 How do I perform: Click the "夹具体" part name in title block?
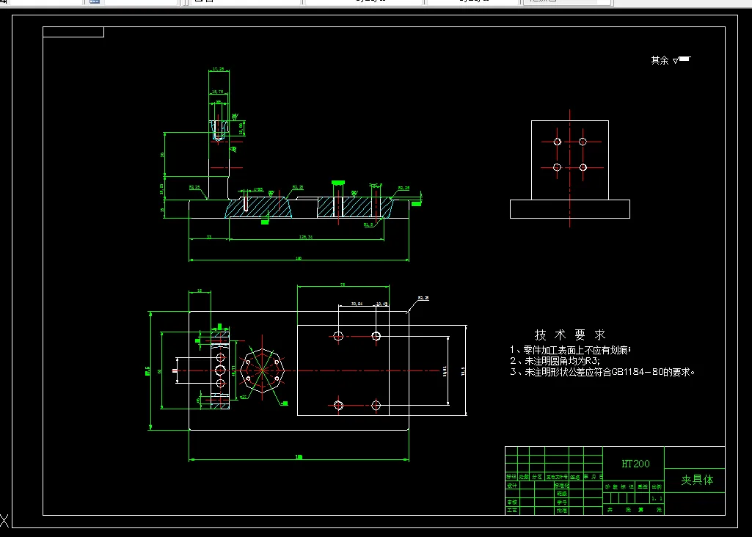tap(697, 480)
